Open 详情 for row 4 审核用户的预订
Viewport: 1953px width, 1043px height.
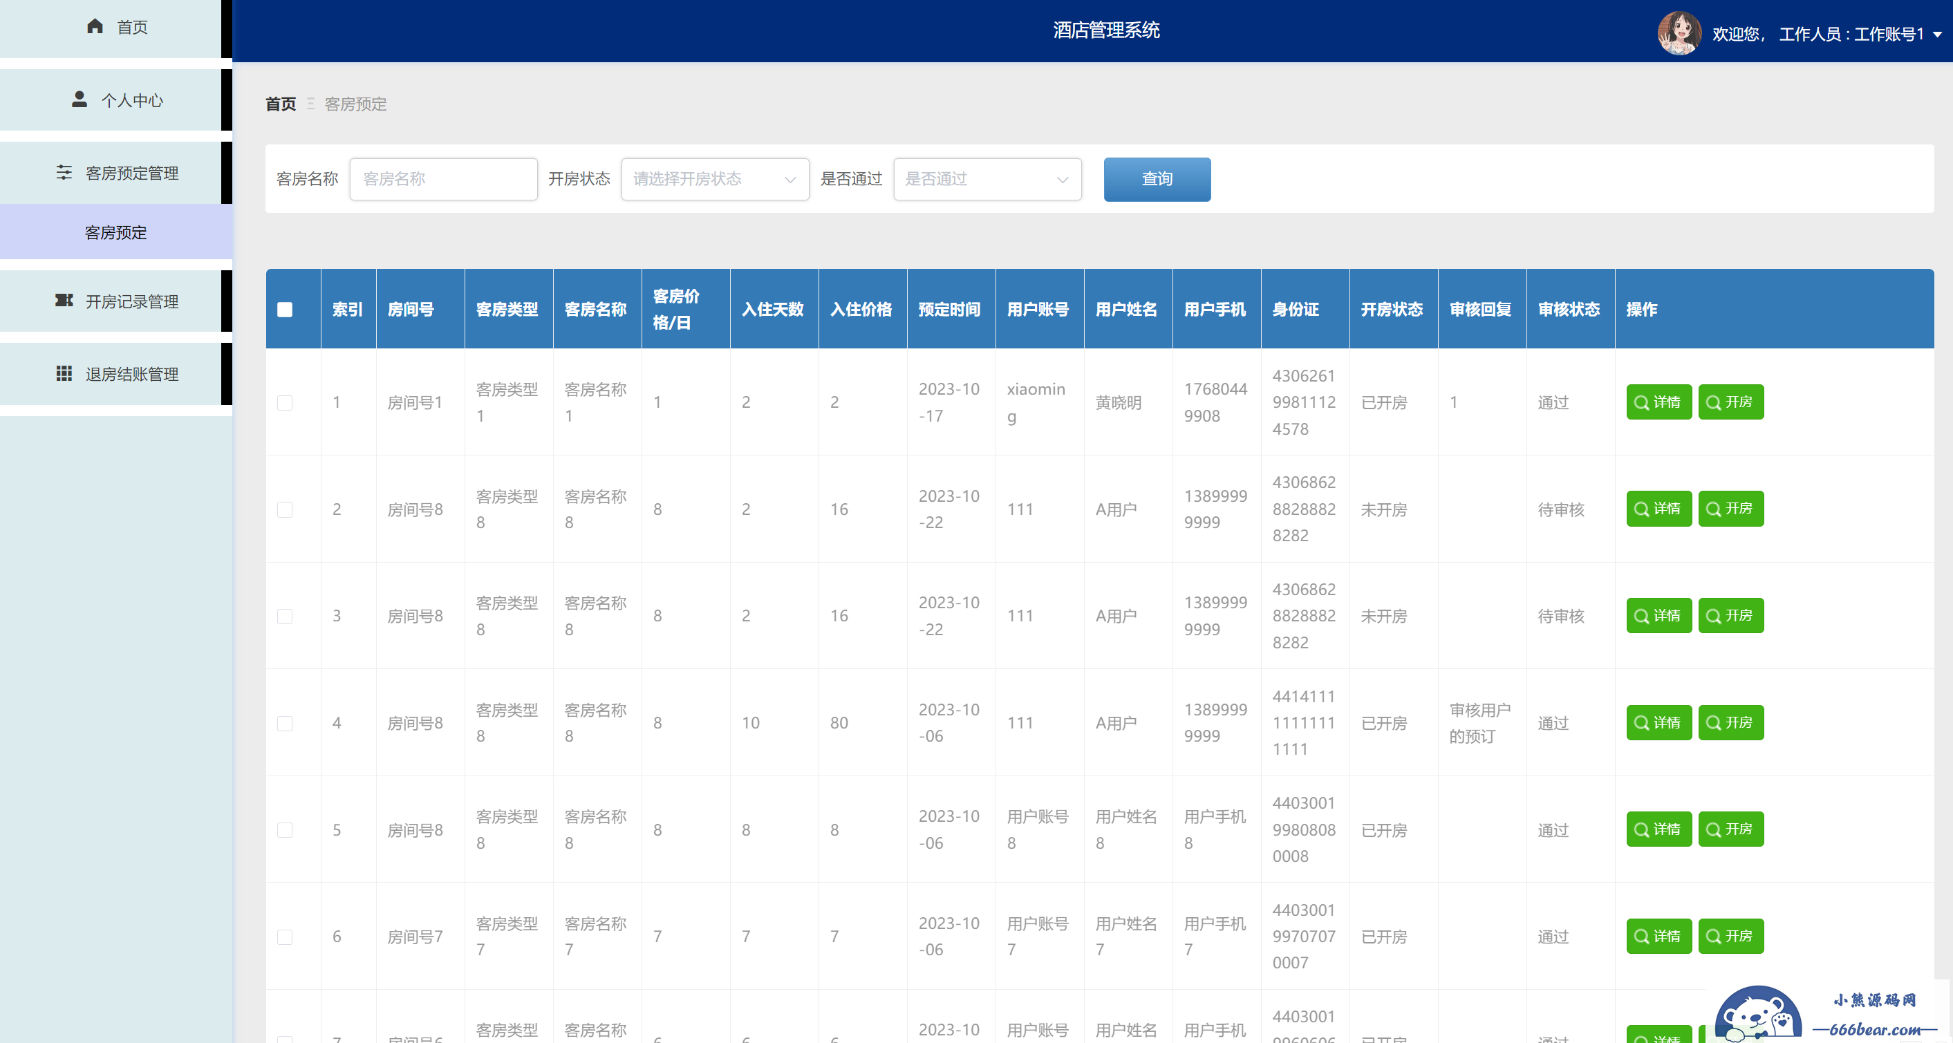(1658, 722)
